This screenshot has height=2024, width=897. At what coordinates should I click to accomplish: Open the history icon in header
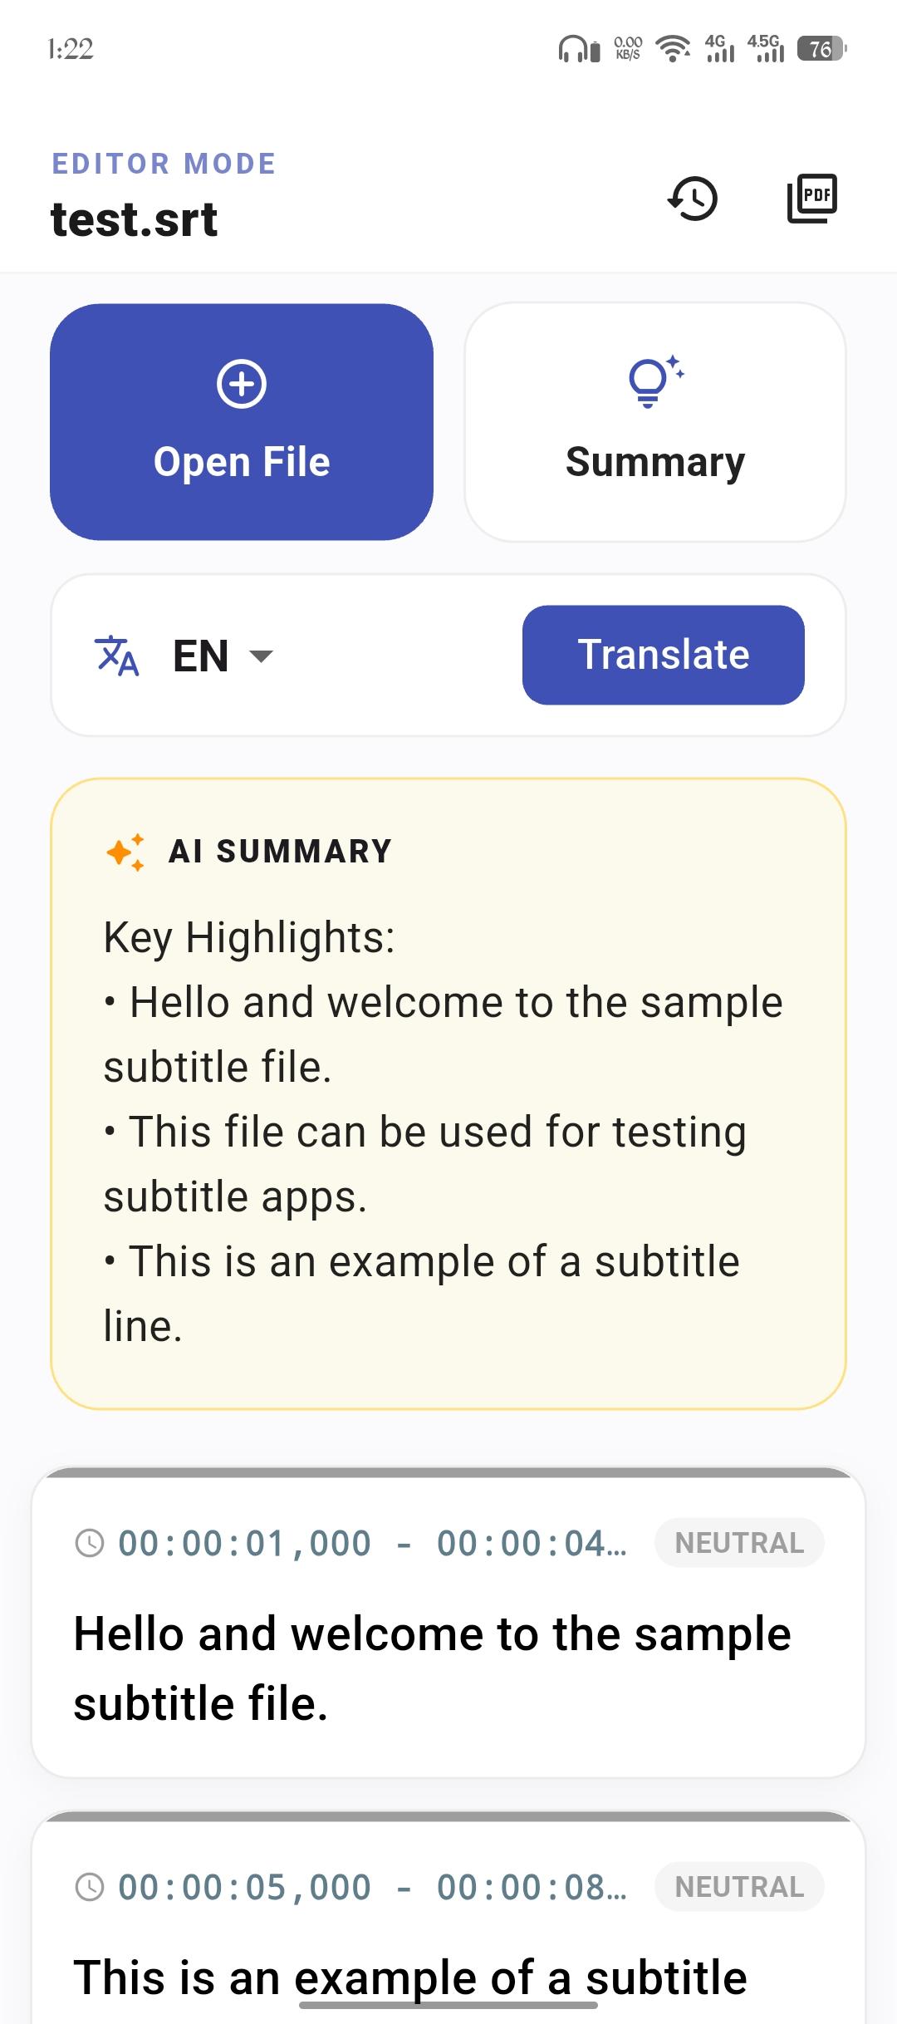pyautogui.click(x=693, y=199)
